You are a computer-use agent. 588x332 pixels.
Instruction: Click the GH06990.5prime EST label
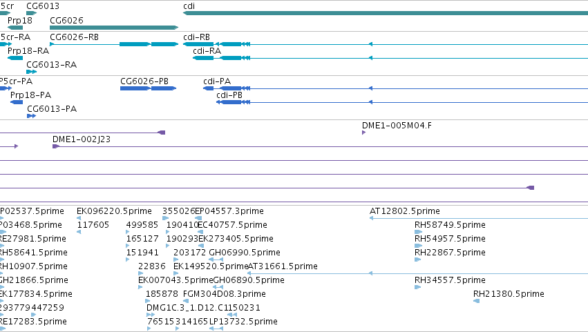(245, 253)
